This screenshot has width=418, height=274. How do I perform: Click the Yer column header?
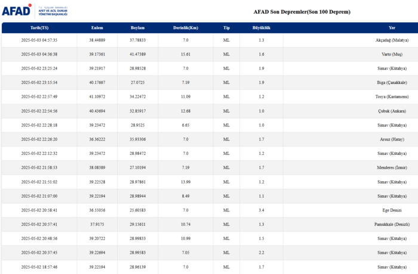pyautogui.click(x=392, y=27)
